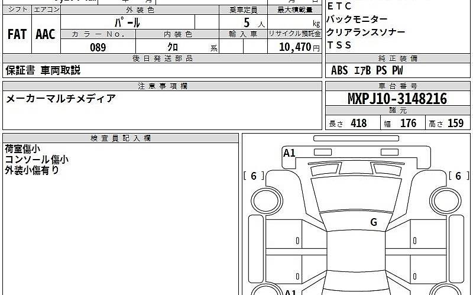473x295 pixels.
Task: Select the クロ interior color value
Action: [x=173, y=47]
